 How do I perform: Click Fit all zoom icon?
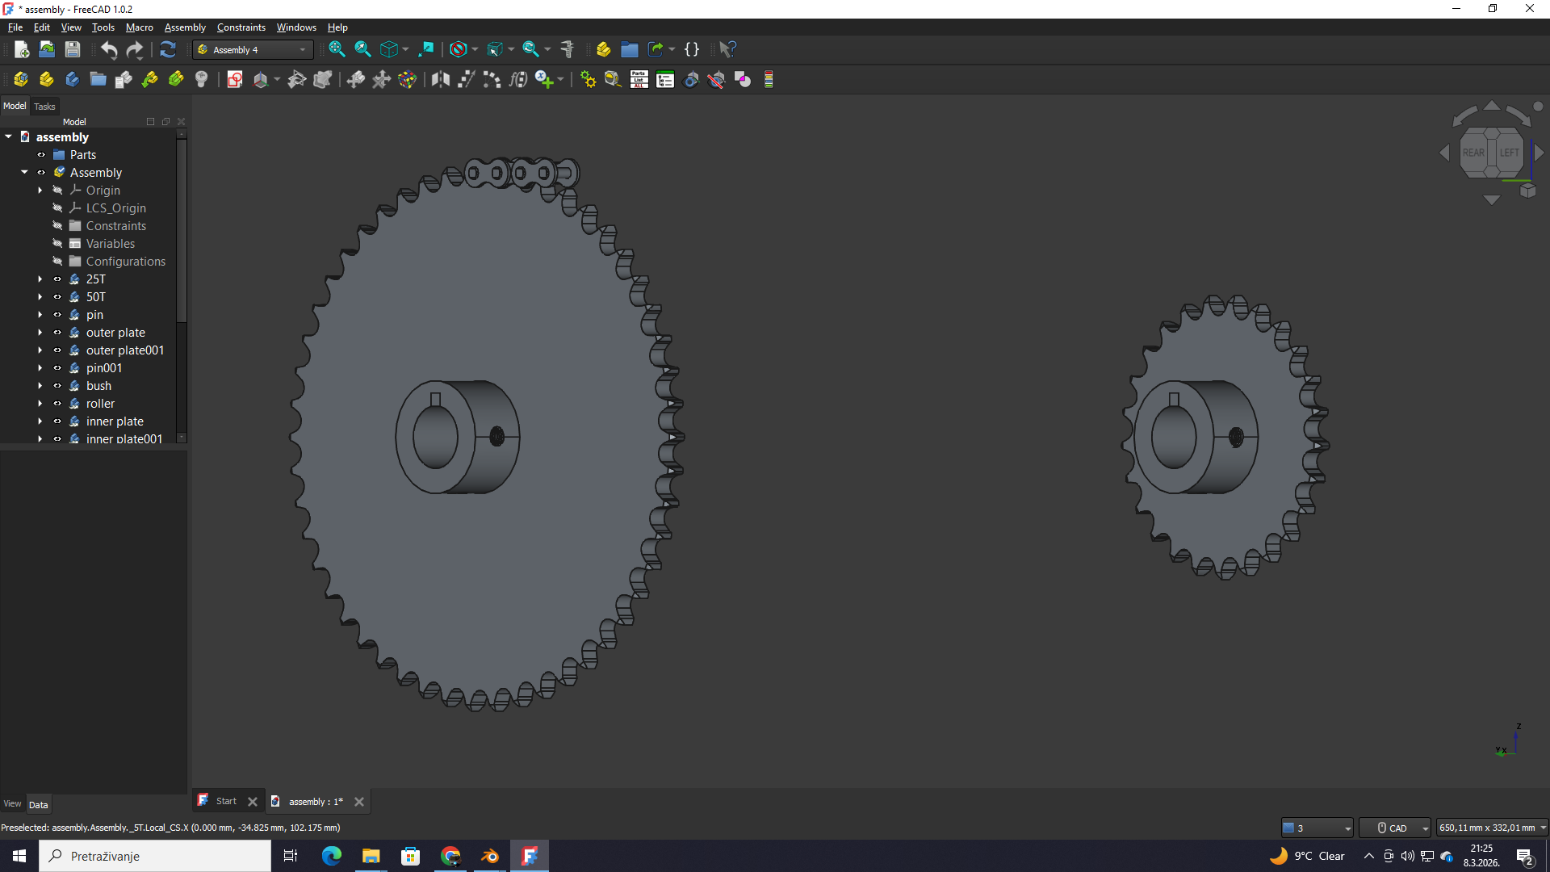[x=337, y=50]
